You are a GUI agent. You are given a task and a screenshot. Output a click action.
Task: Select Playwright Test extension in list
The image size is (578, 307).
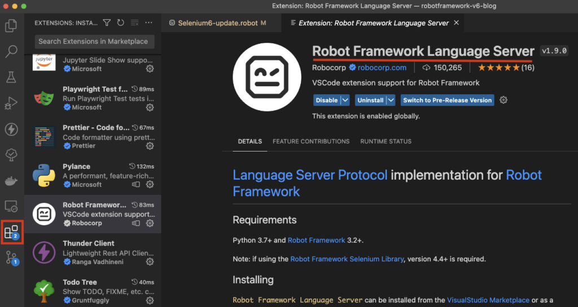point(93,98)
